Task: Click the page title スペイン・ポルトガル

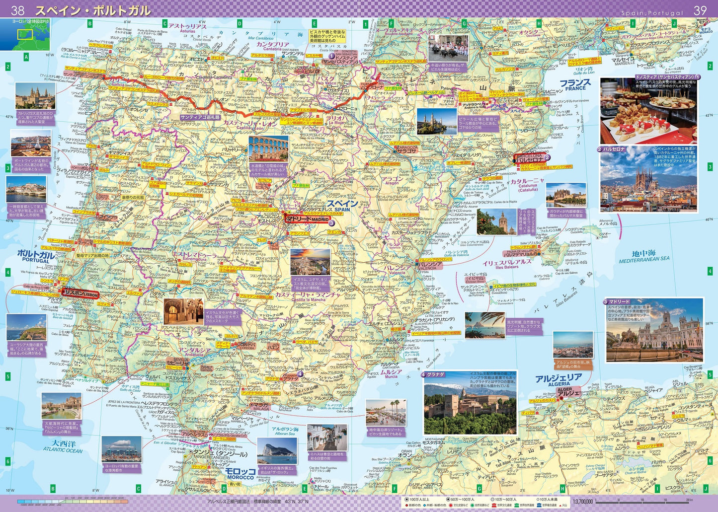Action: [92, 10]
